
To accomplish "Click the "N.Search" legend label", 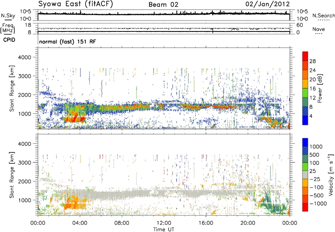I will 323,15.
